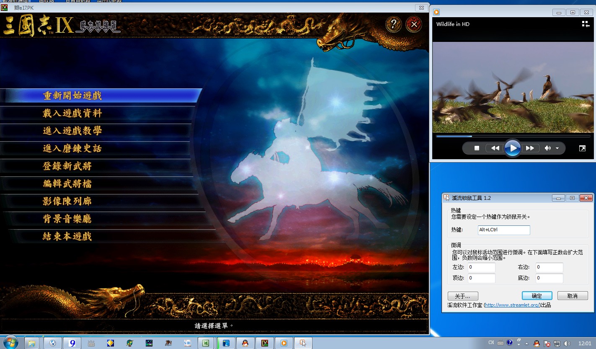
Task: Click the full screen icon in media player
Action: tap(582, 148)
